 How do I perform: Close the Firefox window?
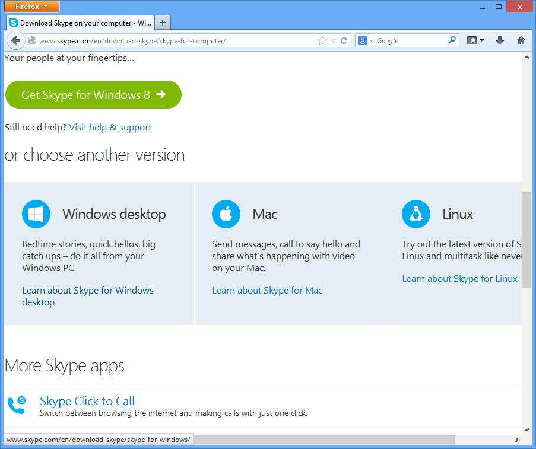tap(520, 7)
